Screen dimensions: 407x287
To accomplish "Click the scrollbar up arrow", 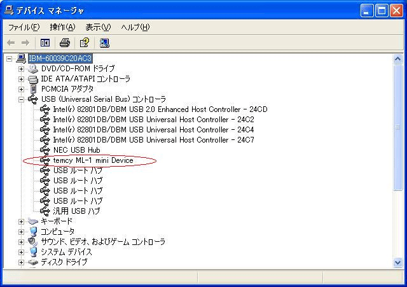I will click(x=397, y=59).
